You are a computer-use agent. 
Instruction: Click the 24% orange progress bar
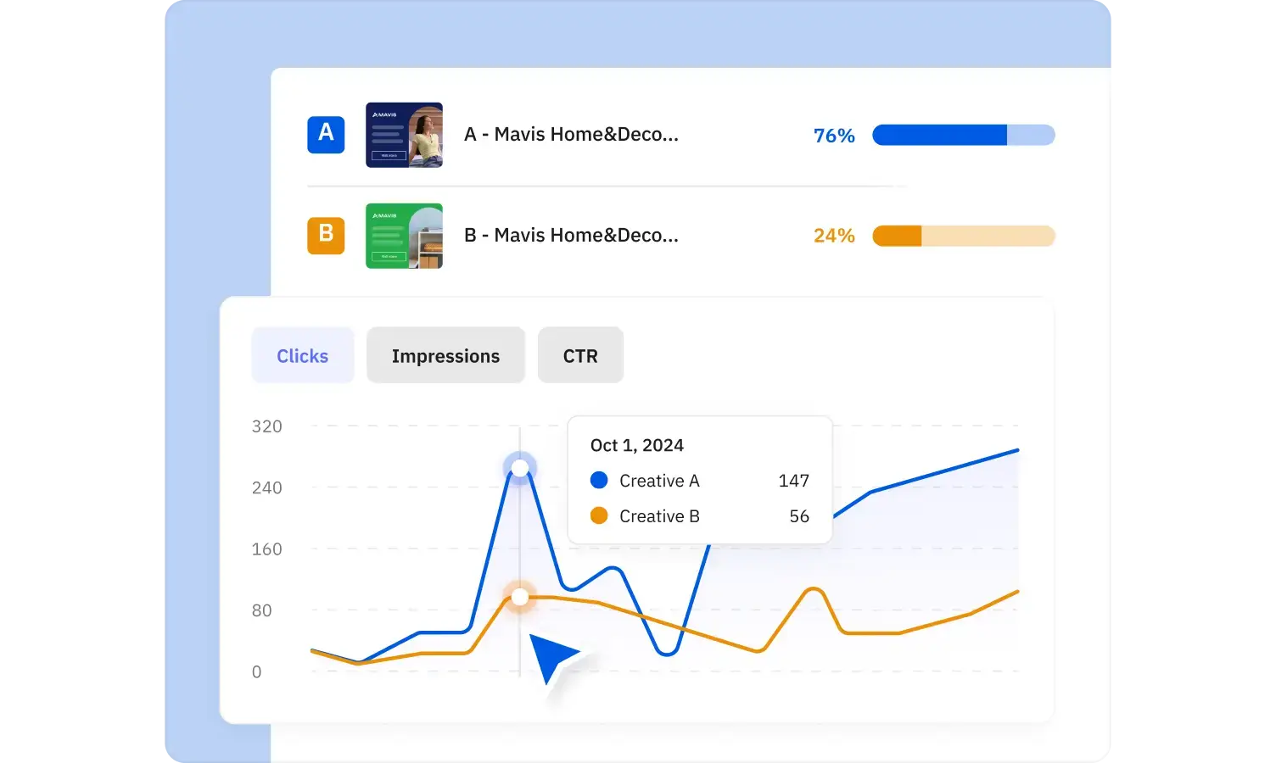(x=964, y=236)
